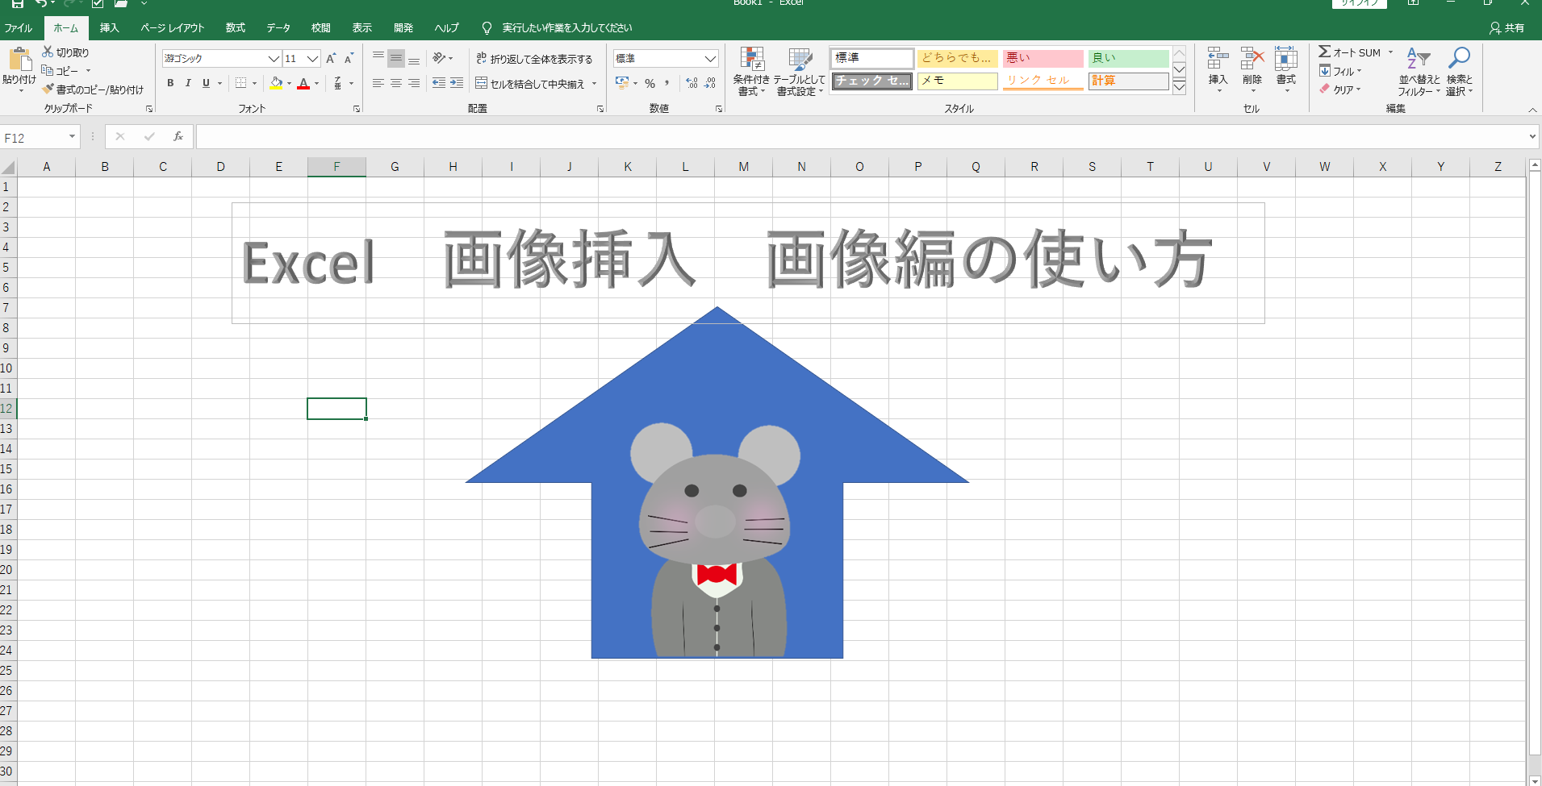Increase font size with large A icon
Viewport: 1542px width, 786px height.
pos(331,58)
